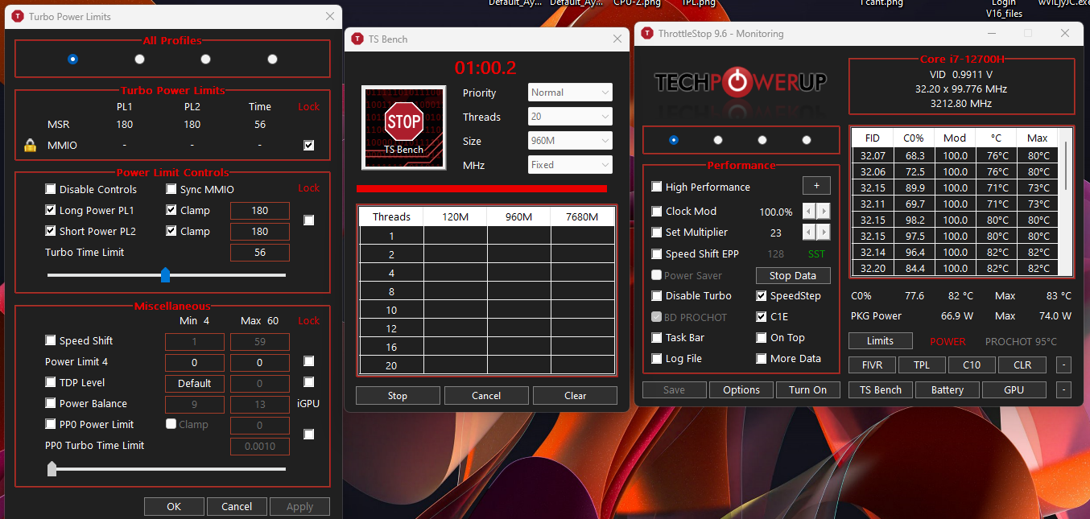Click the Stop Data button
Image resolution: width=1090 pixels, height=519 pixels.
click(793, 275)
